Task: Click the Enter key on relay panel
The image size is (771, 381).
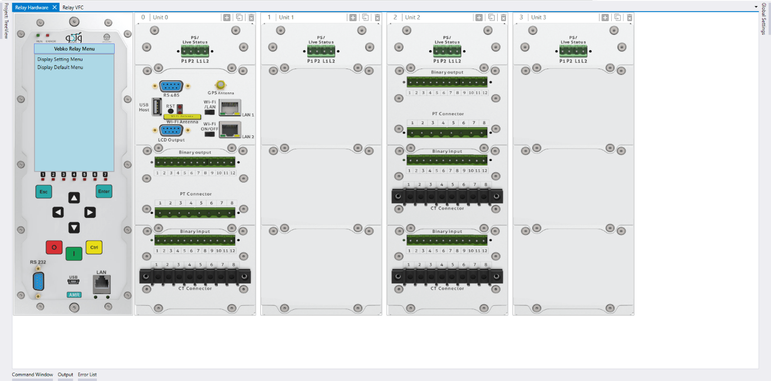Action: point(104,192)
